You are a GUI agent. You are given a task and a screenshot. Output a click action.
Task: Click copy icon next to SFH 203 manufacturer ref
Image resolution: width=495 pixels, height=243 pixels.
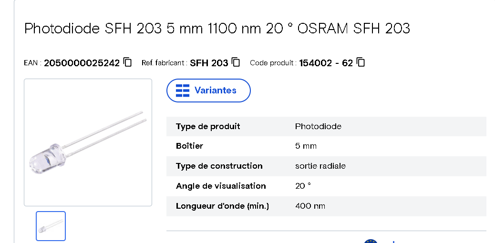[x=236, y=62]
